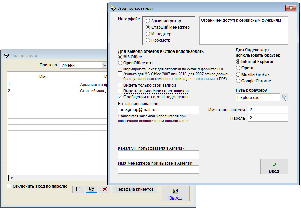
Task: Click the Имя column header in users table
Action: [43, 77]
